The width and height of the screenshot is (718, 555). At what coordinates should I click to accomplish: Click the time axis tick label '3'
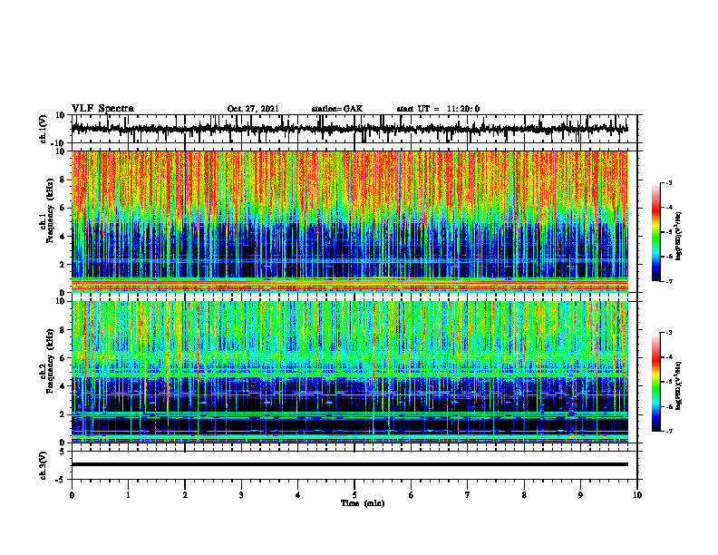(x=241, y=495)
